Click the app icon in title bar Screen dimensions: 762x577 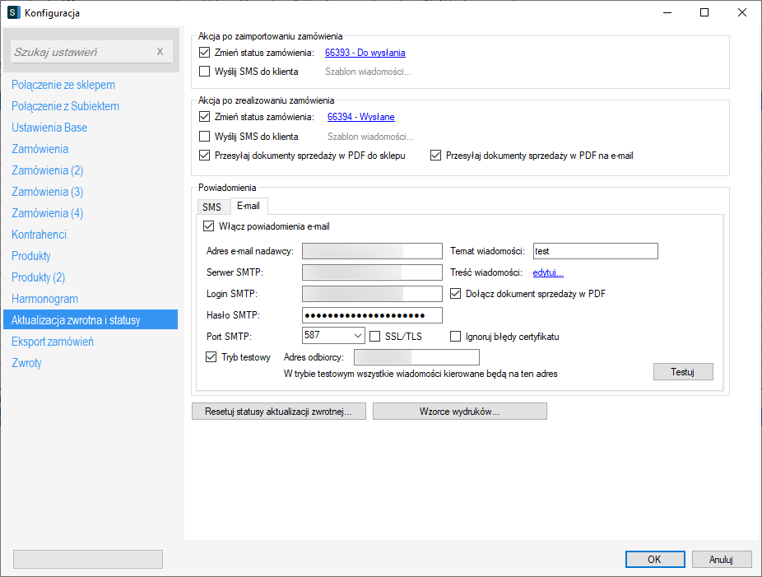(13, 12)
